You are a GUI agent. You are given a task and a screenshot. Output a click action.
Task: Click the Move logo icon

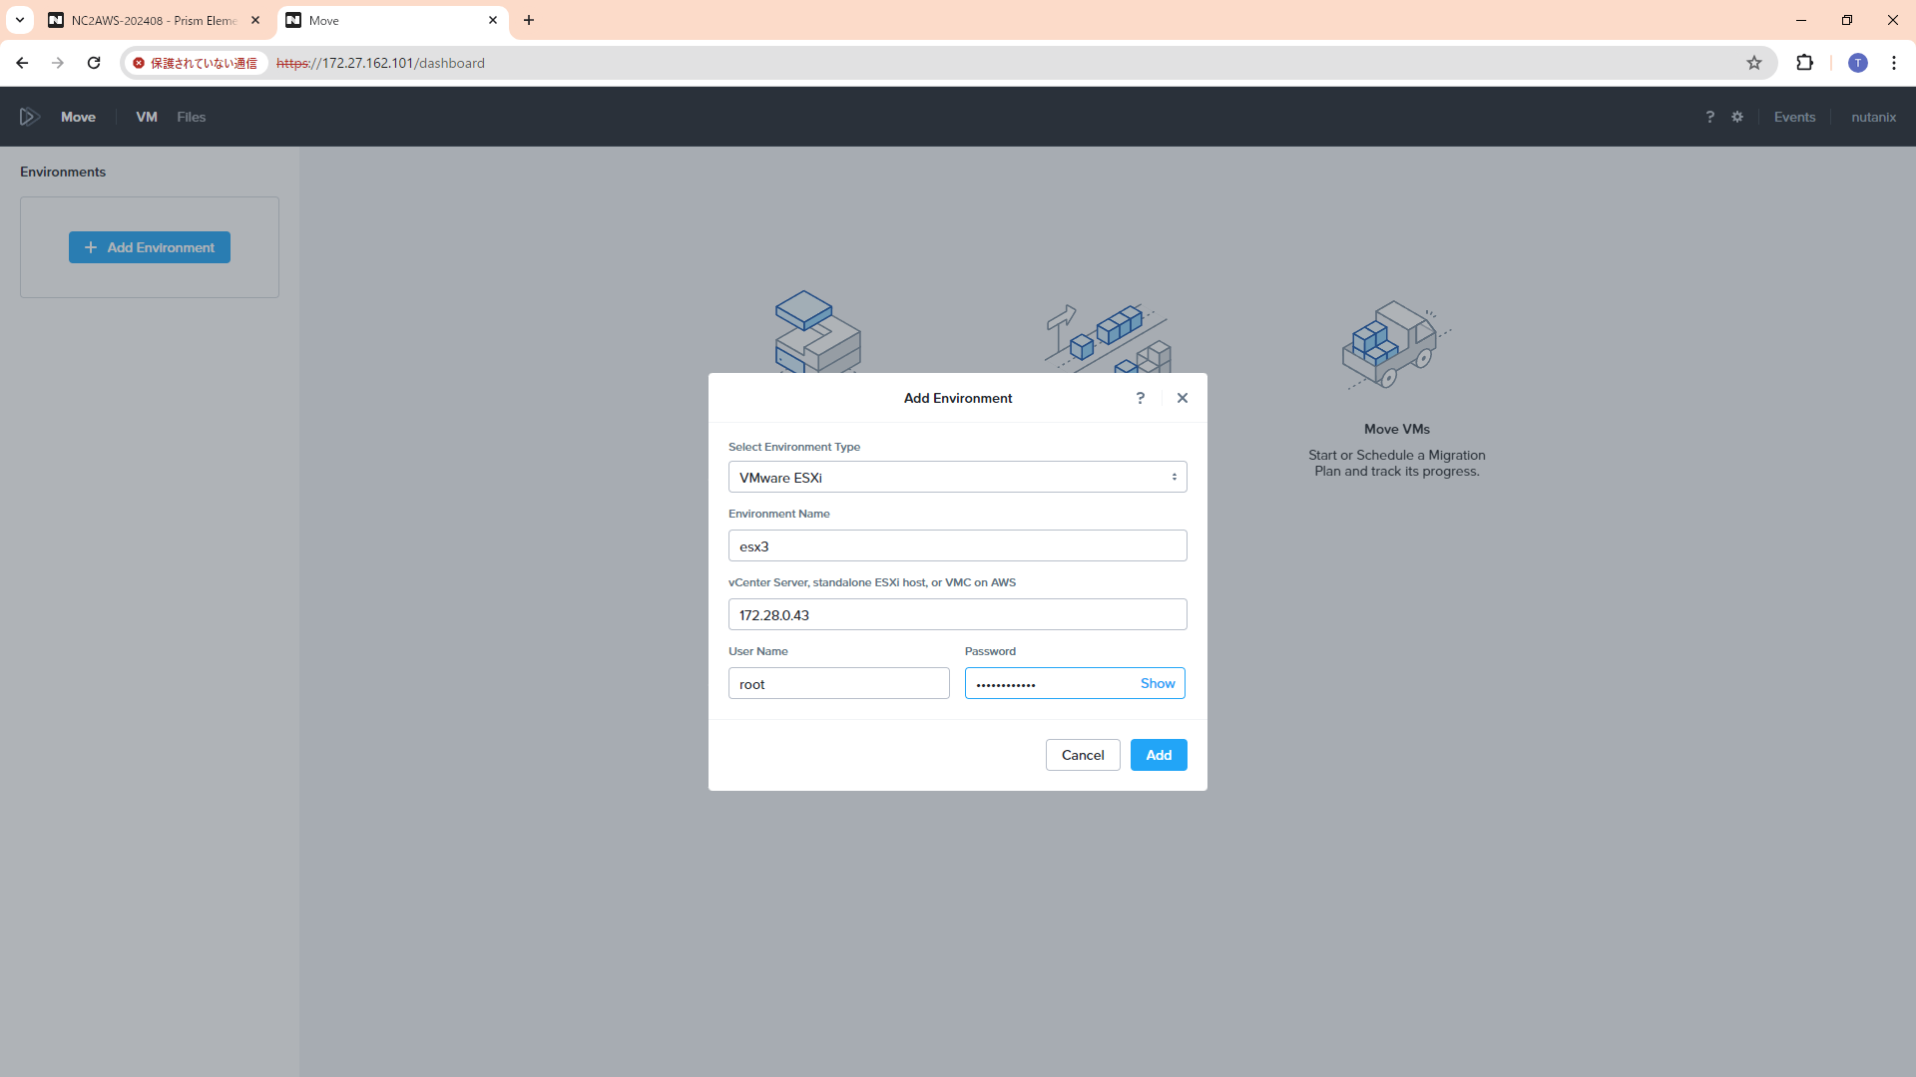[x=30, y=117]
